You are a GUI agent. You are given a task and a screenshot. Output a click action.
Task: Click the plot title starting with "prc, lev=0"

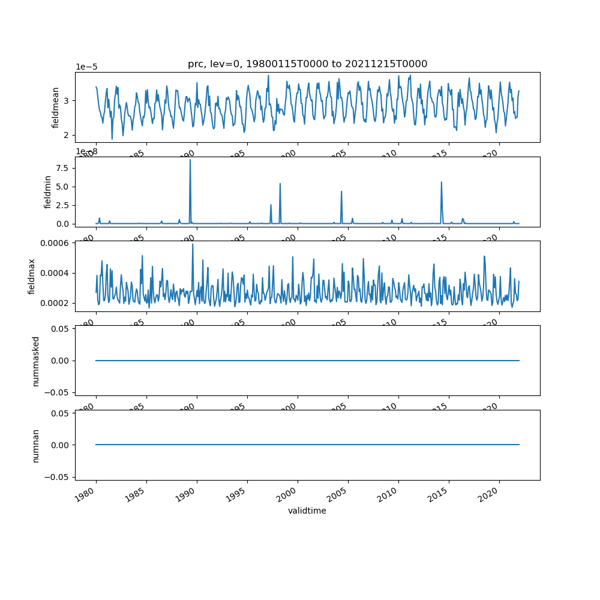click(307, 64)
